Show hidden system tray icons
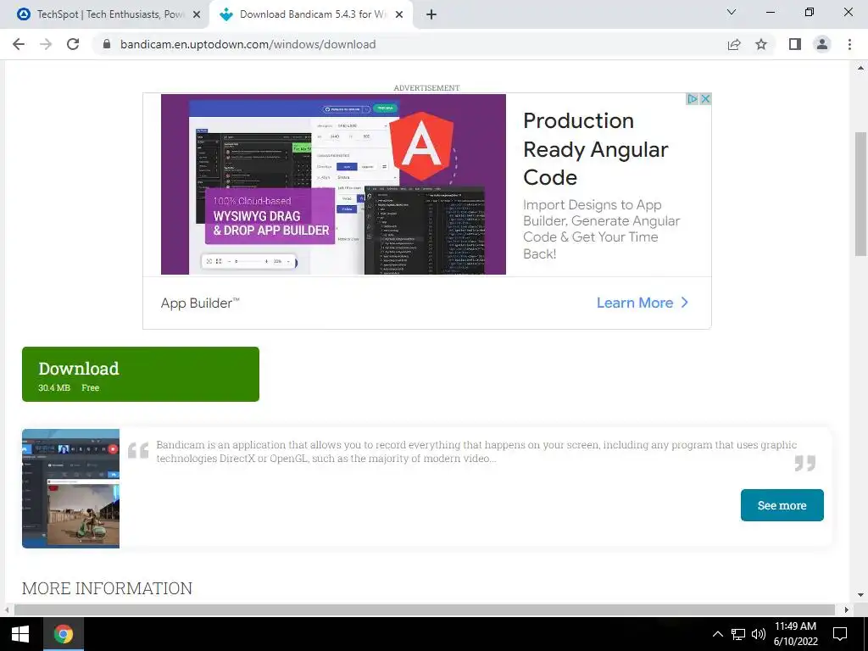Viewport: 868px width, 651px height. click(717, 634)
